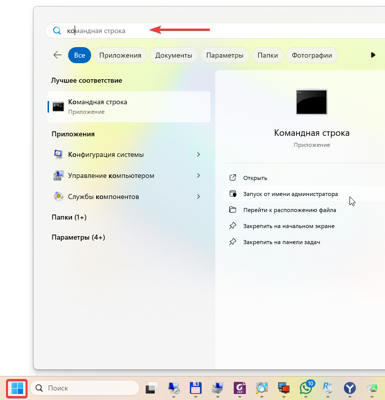Click the pin icon for start screen pinning
Screen dimensions: 385x400
click(233, 226)
